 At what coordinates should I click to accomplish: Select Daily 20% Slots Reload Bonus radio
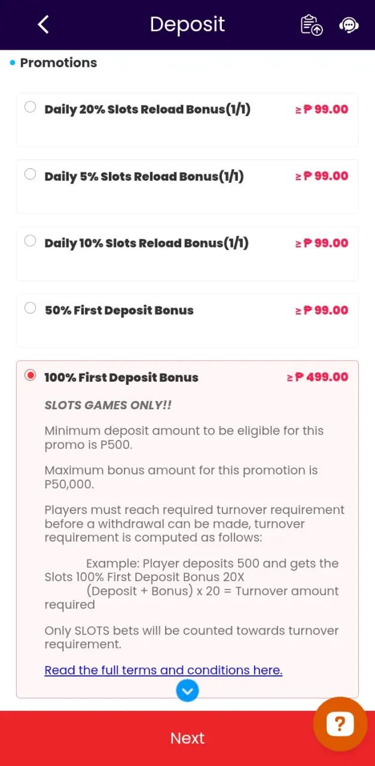pyautogui.click(x=30, y=107)
